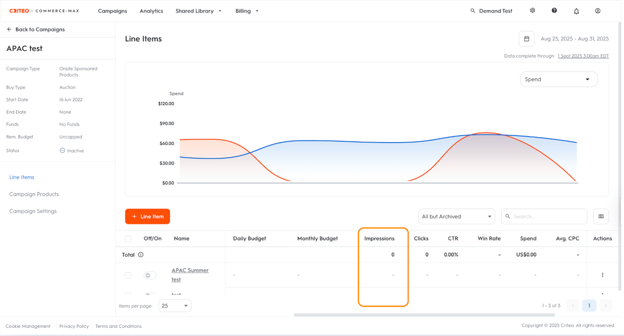Open the calendar date picker icon
Viewport: 624px width, 336px height.
pyautogui.click(x=526, y=39)
